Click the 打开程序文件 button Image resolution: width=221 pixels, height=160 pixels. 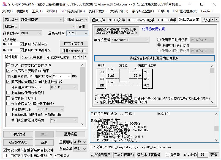pos(74,44)
